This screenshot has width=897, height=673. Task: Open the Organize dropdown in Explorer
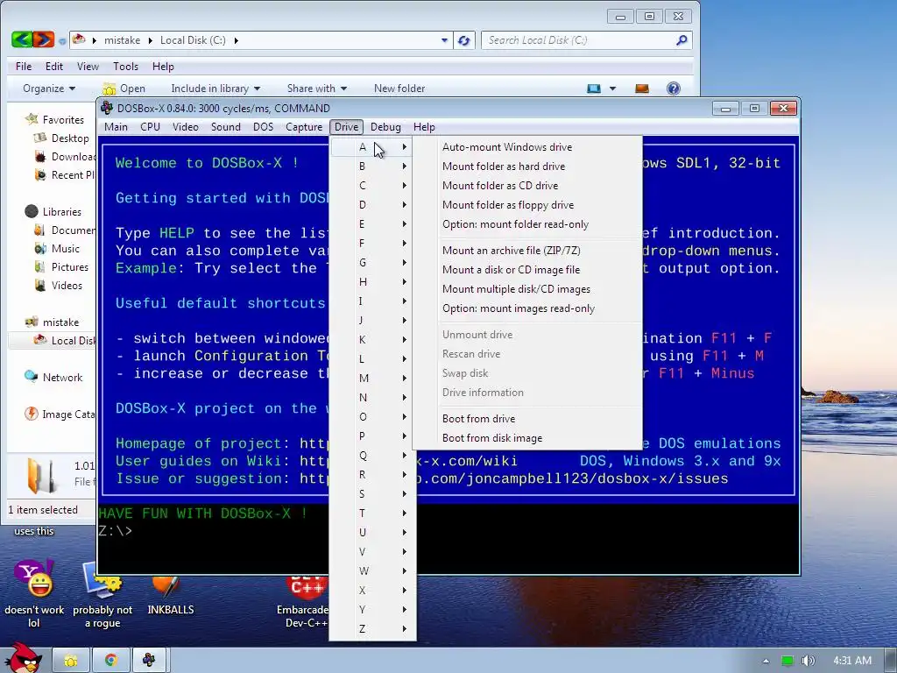coord(49,89)
